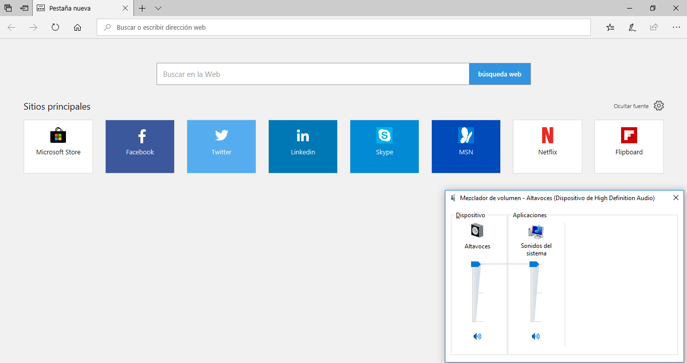
Task: Click the búsqueda web button
Action: (x=500, y=74)
